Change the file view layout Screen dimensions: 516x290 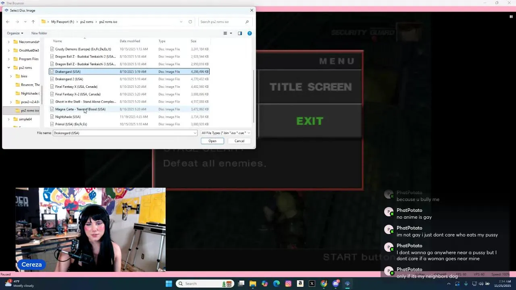coord(225,33)
